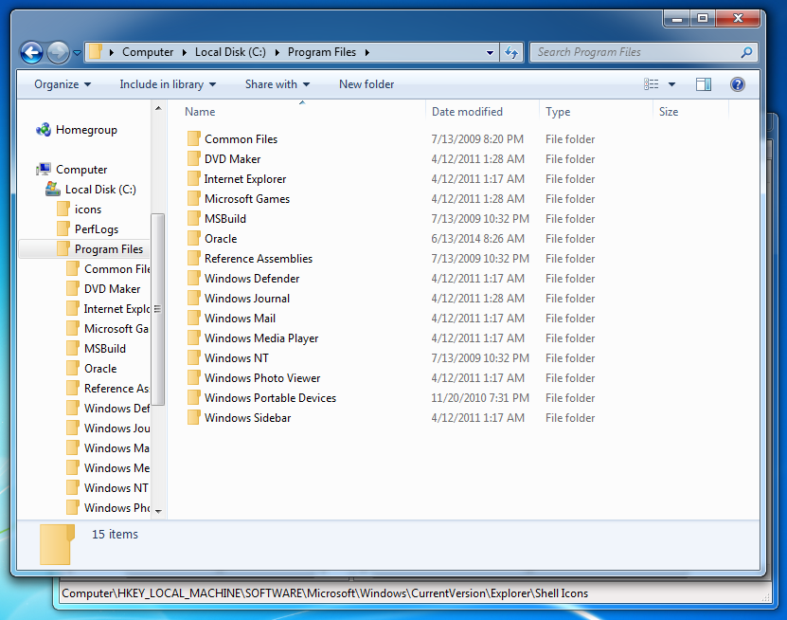Open the Change your view dropdown arrow
Viewport: 787px width, 620px height.
click(673, 84)
